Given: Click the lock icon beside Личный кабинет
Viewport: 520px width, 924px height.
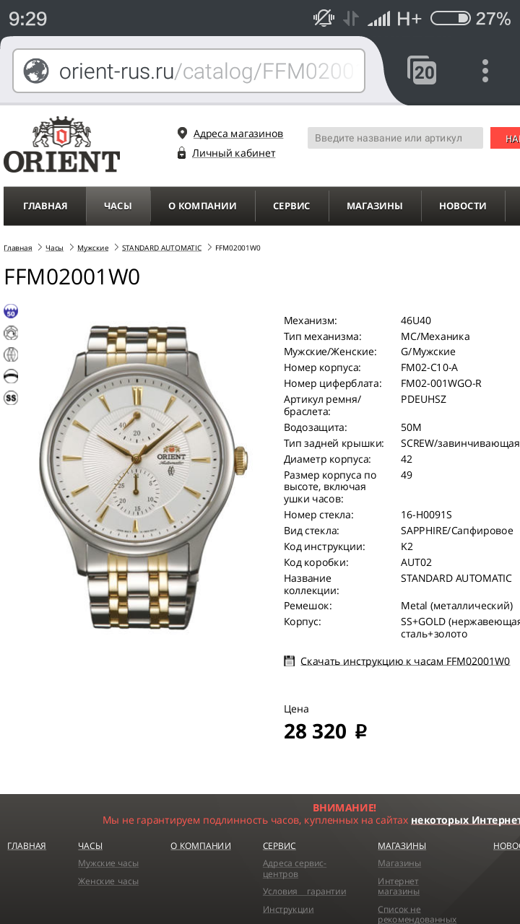Looking at the screenshot, I should point(182,153).
